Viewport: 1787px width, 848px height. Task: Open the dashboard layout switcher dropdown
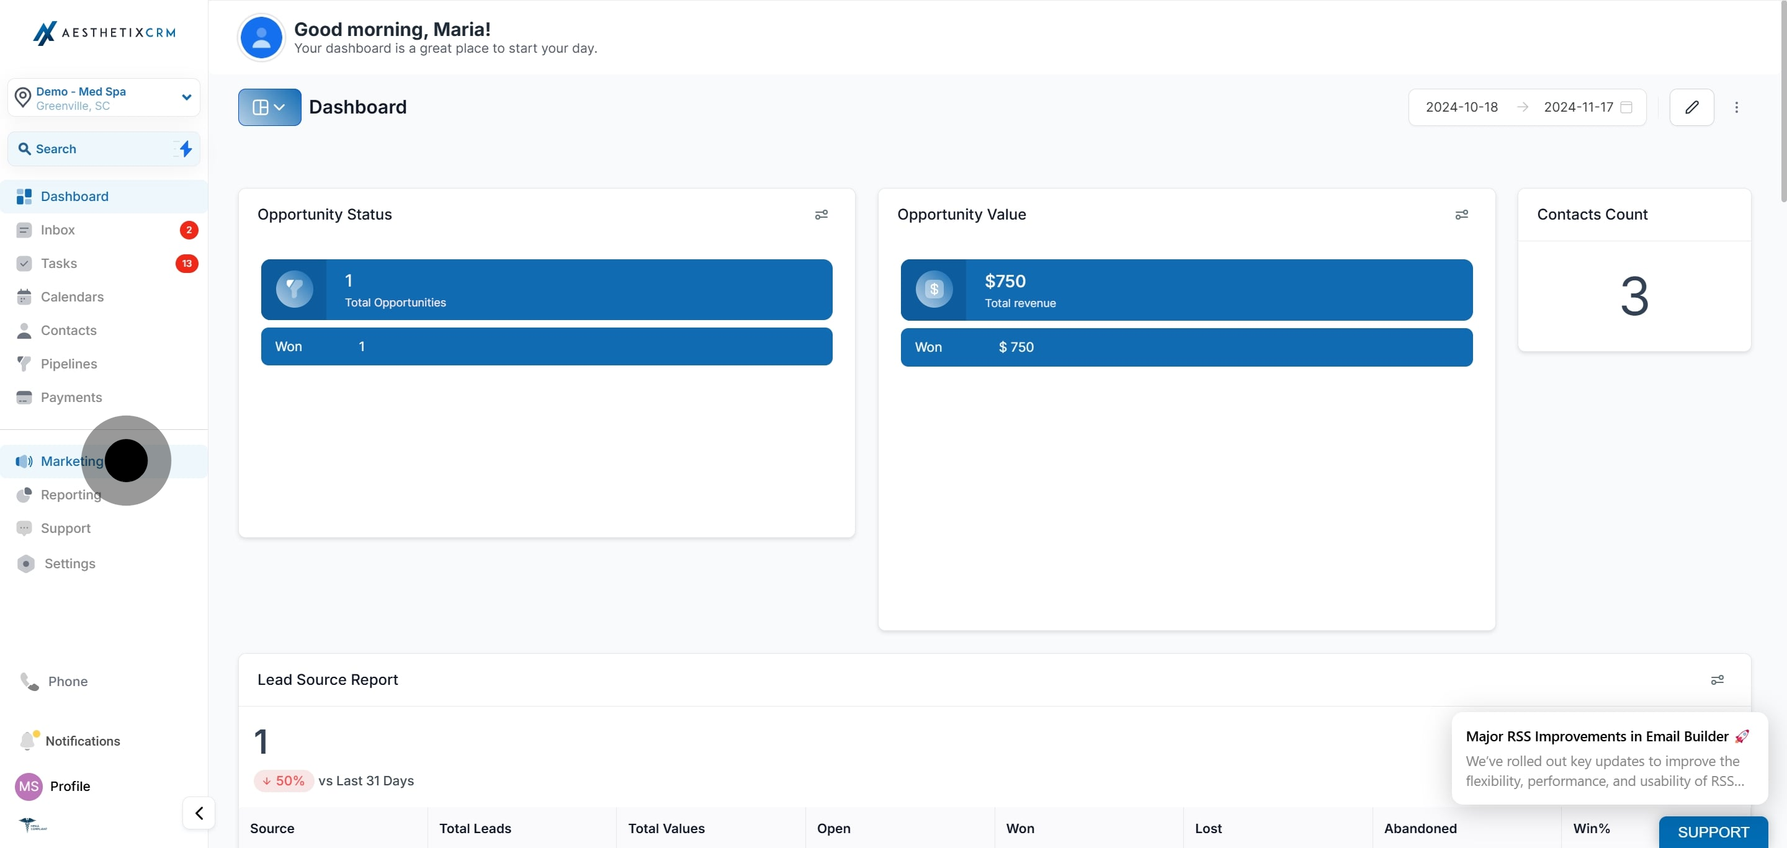(269, 107)
